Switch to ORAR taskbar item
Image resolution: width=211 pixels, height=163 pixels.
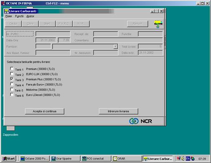[x=127, y=158]
